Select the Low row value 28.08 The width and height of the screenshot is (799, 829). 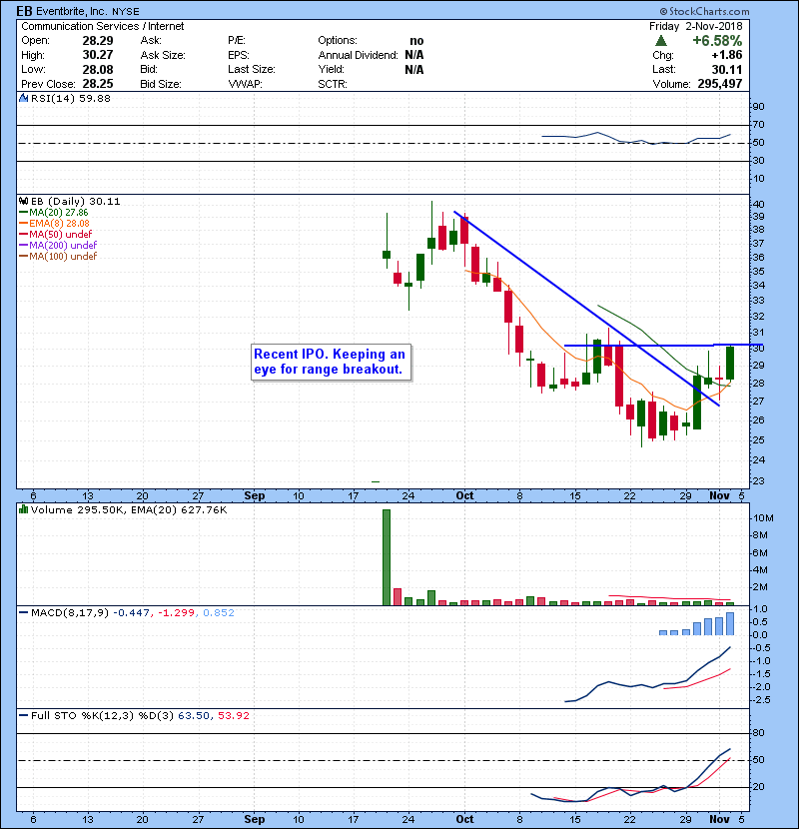97,69
